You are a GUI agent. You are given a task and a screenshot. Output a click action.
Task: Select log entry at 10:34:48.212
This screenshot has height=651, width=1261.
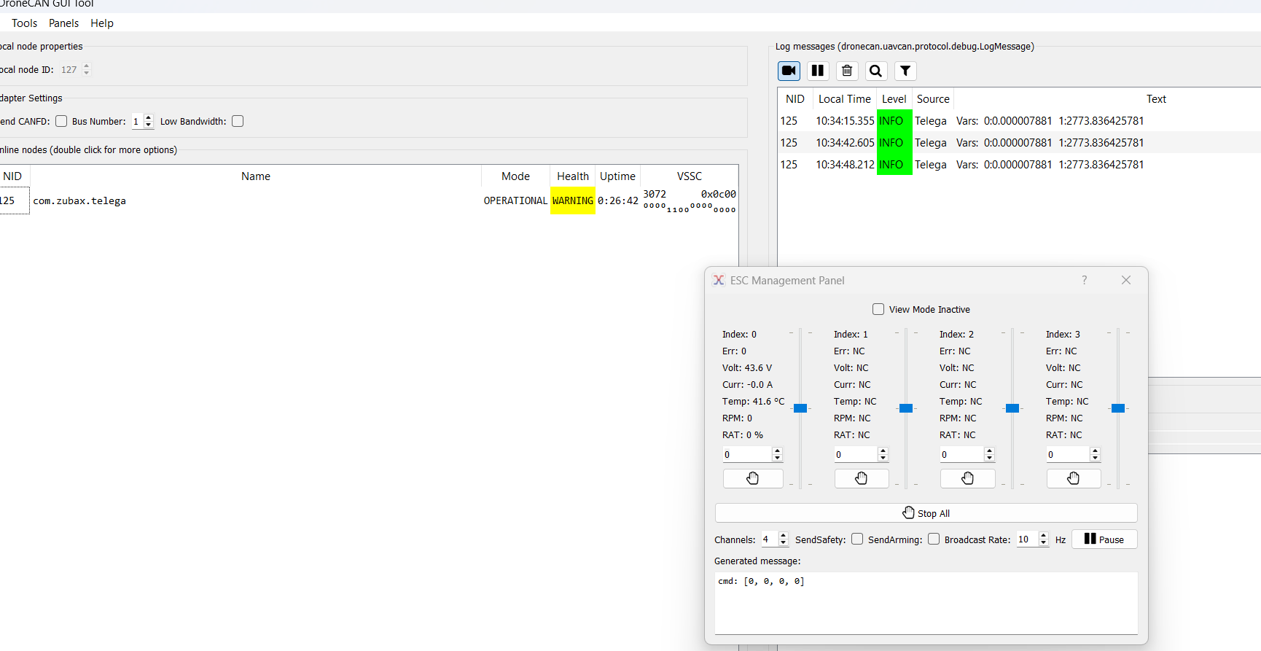tap(1019, 165)
